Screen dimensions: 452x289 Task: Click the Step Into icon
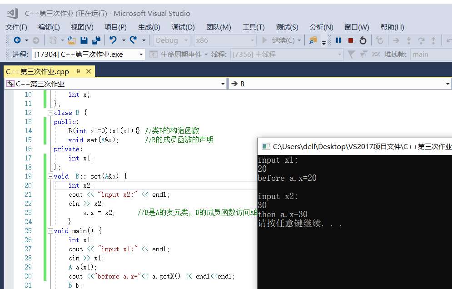(409, 40)
